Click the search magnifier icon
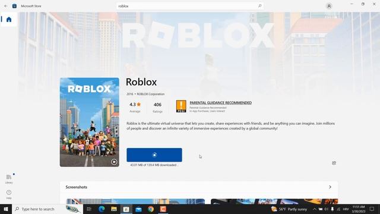 coord(259,6)
